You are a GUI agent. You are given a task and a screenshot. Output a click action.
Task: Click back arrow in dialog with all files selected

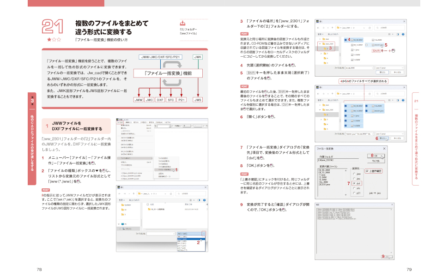(318, 94)
